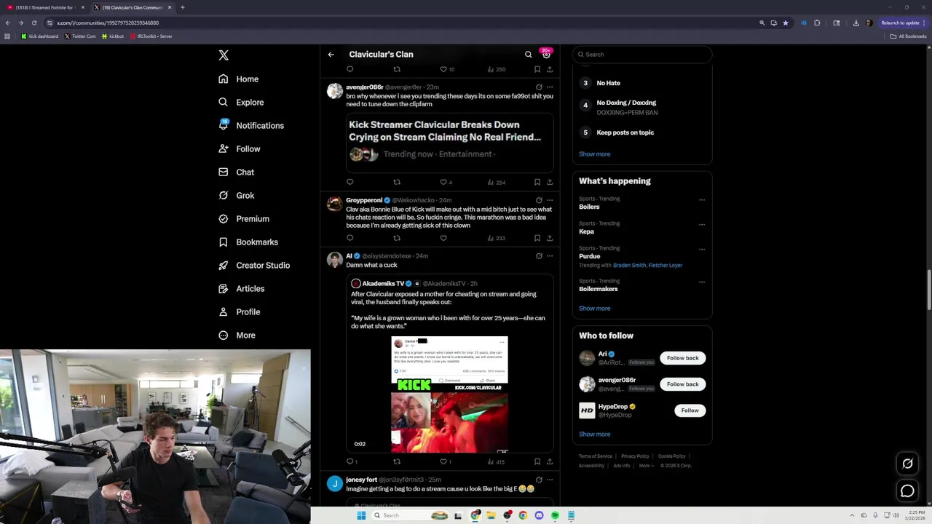Follow back avenger086r in Who to follow
This screenshot has height=524, width=932.
click(x=682, y=384)
